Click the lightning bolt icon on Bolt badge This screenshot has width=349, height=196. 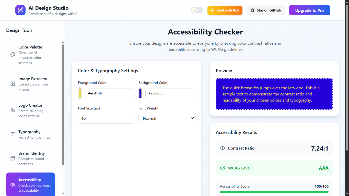pyautogui.click(x=212, y=10)
